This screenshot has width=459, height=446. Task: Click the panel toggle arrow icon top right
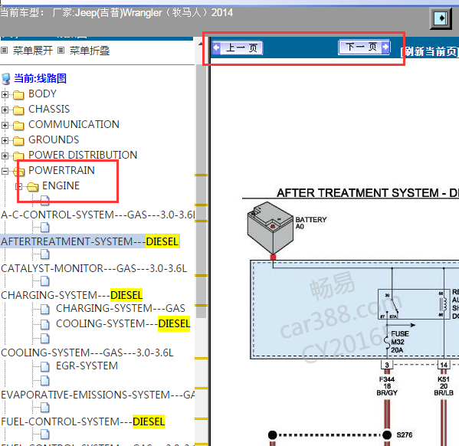[x=441, y=18]
